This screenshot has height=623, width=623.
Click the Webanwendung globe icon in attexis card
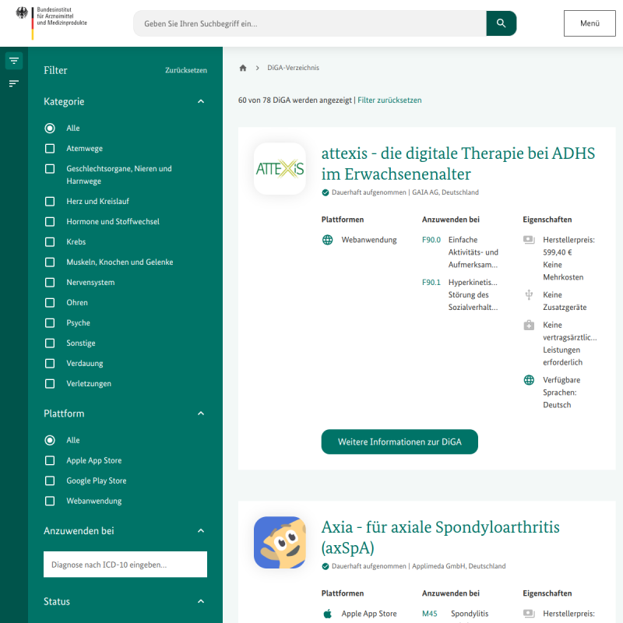point(327,240)
